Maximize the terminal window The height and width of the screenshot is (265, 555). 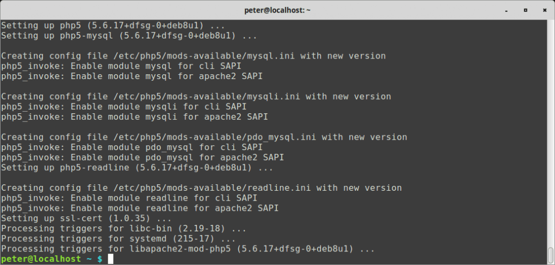(526, 10)
